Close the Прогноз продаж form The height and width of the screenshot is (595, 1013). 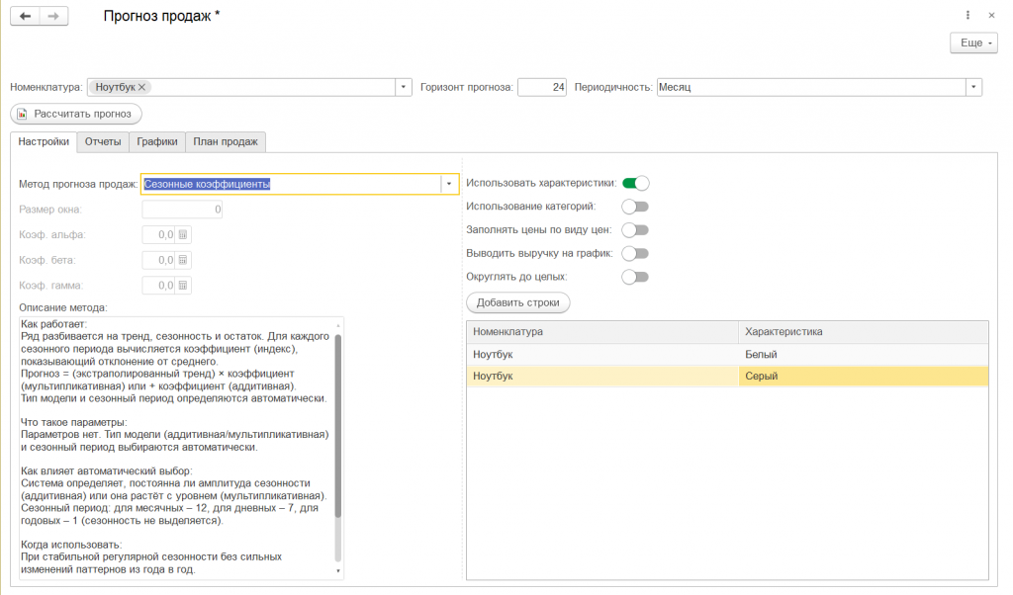tap(991, 15)
